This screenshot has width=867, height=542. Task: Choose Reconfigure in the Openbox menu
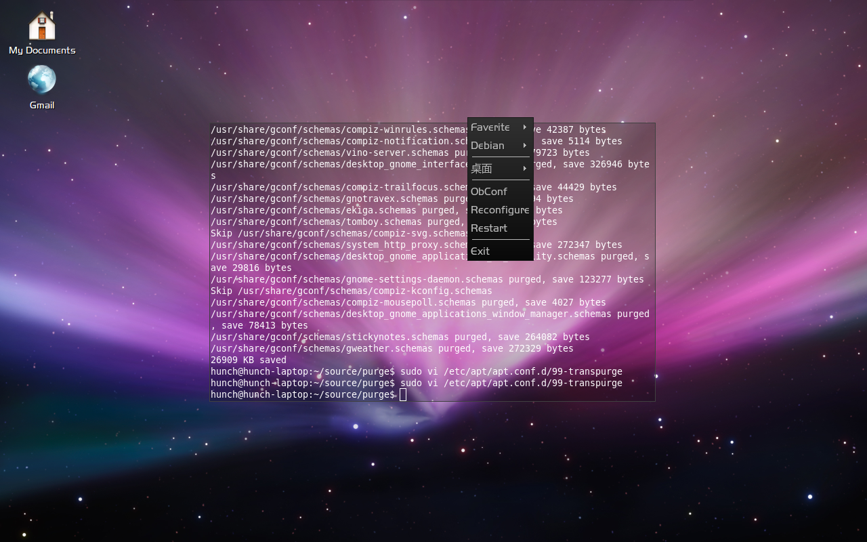coord(500,210)
